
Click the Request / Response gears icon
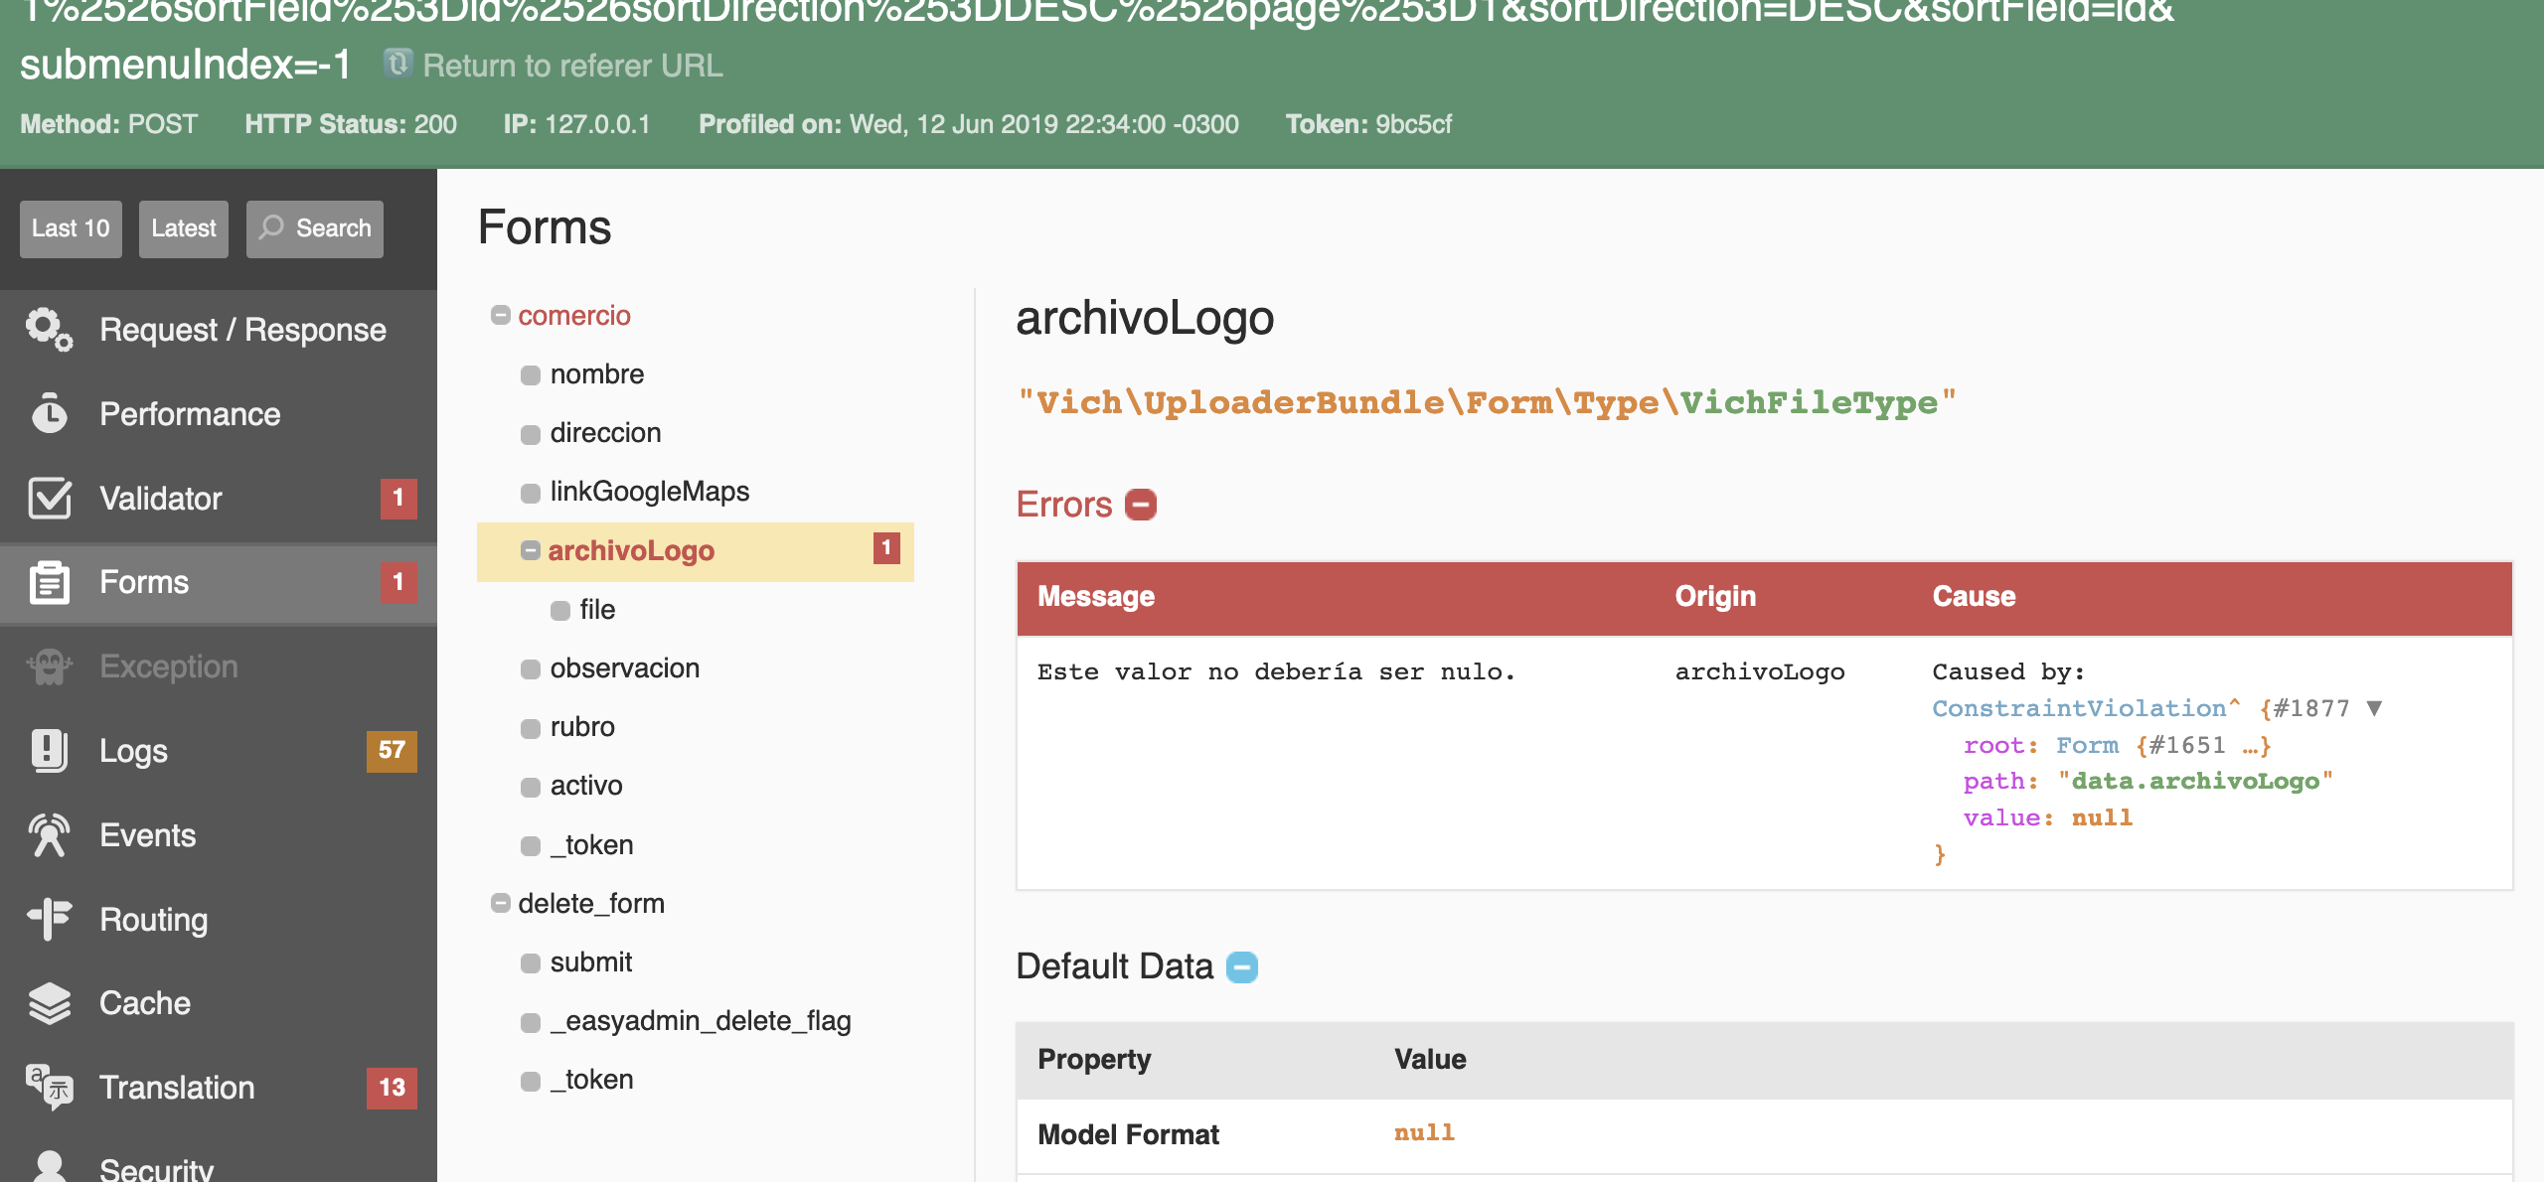click(49, 330)
